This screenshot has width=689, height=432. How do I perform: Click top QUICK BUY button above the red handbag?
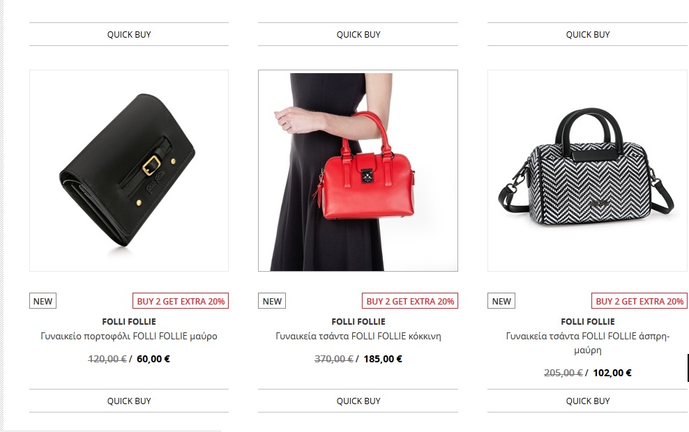tap(358, 34)
